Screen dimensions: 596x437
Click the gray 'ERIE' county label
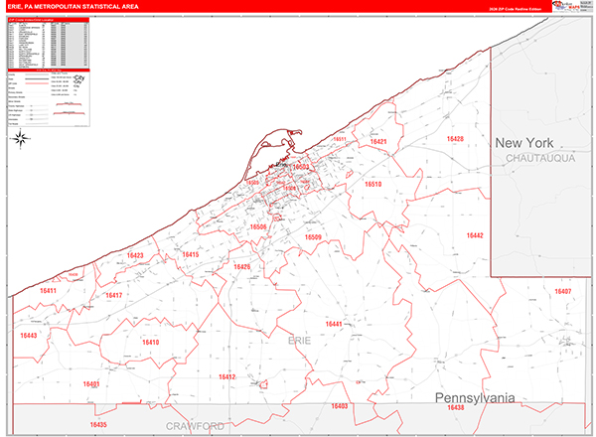(x=300, y=341)
